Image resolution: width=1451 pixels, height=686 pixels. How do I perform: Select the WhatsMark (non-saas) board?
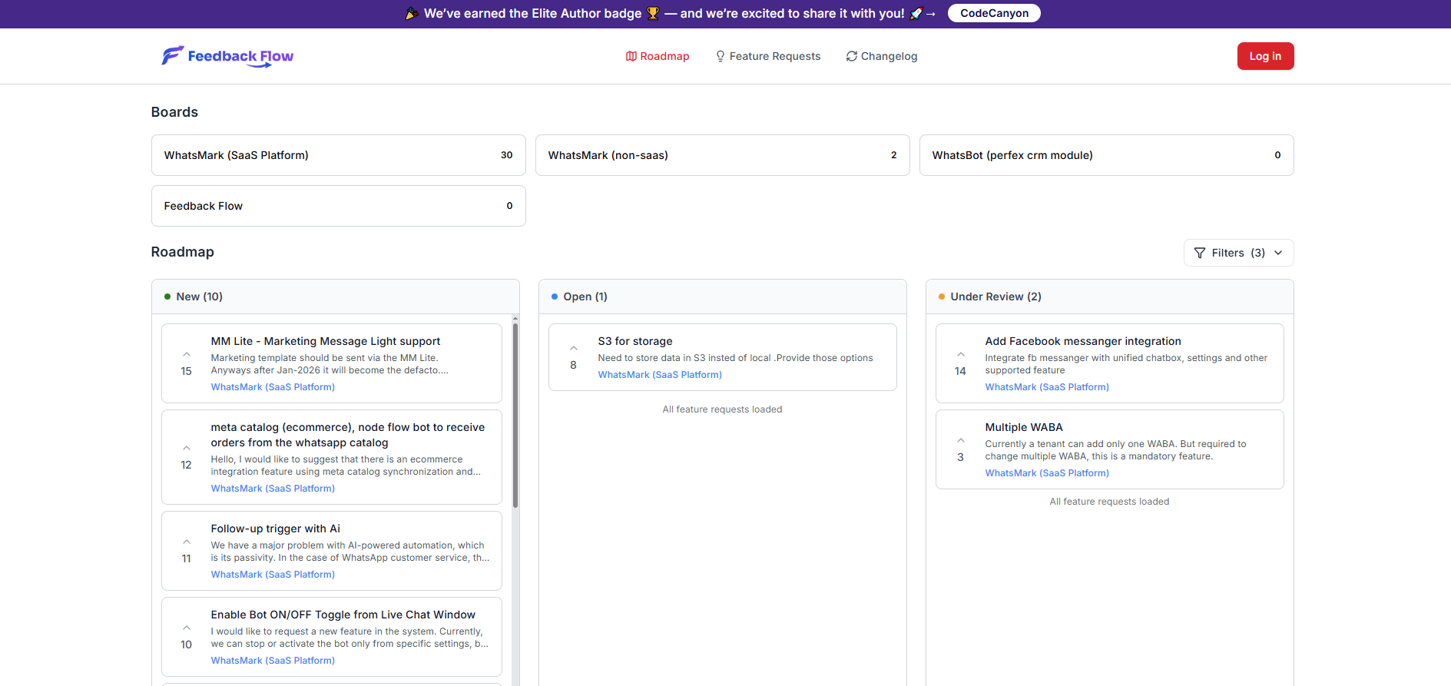723,155
